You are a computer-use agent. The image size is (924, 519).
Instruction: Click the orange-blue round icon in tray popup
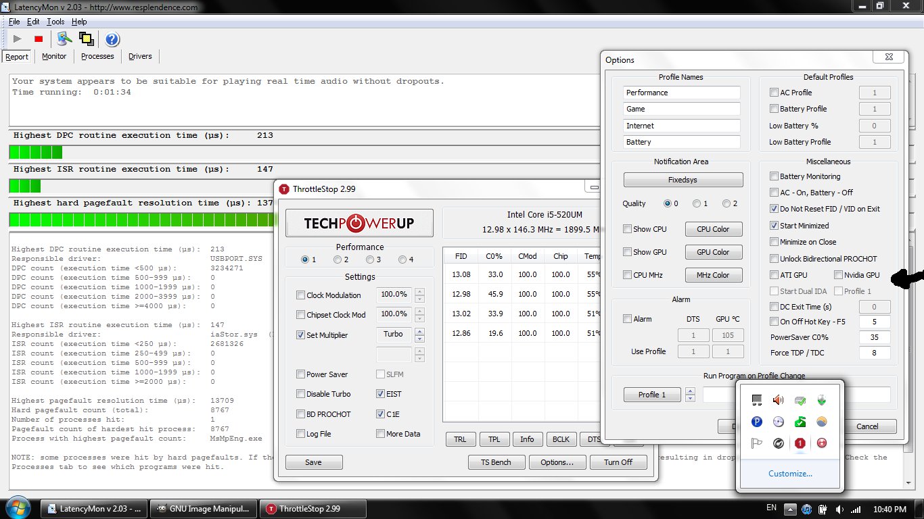tap(822, 422)
